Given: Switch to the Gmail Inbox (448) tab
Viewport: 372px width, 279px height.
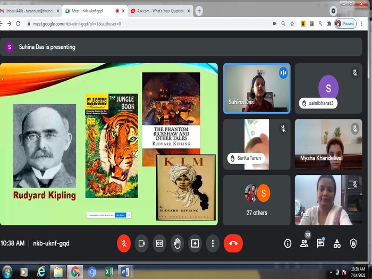Looking at the screenshot, I should 30,11.
